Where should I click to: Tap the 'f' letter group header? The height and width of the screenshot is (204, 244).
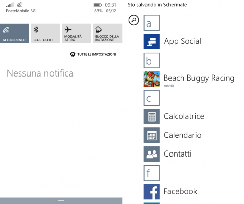(152, 173)
